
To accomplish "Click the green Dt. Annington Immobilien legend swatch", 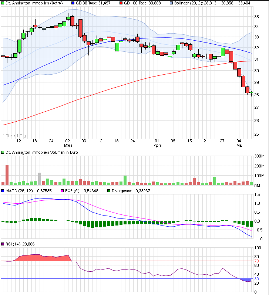I will click(3, 3).
